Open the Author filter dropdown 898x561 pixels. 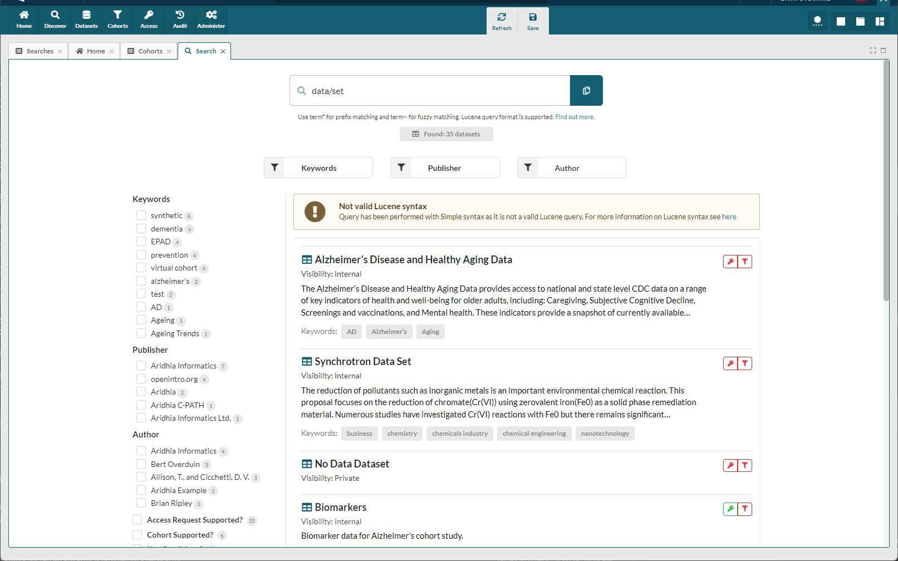tap(571, 168)
